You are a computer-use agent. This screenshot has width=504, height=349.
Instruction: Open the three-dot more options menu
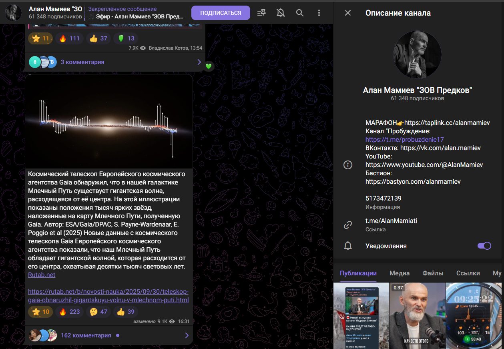pyautogui.click(x=319, y=13)
